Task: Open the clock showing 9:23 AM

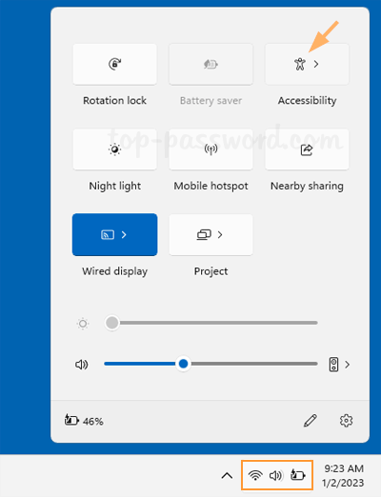Action: [x=343, y=475]
